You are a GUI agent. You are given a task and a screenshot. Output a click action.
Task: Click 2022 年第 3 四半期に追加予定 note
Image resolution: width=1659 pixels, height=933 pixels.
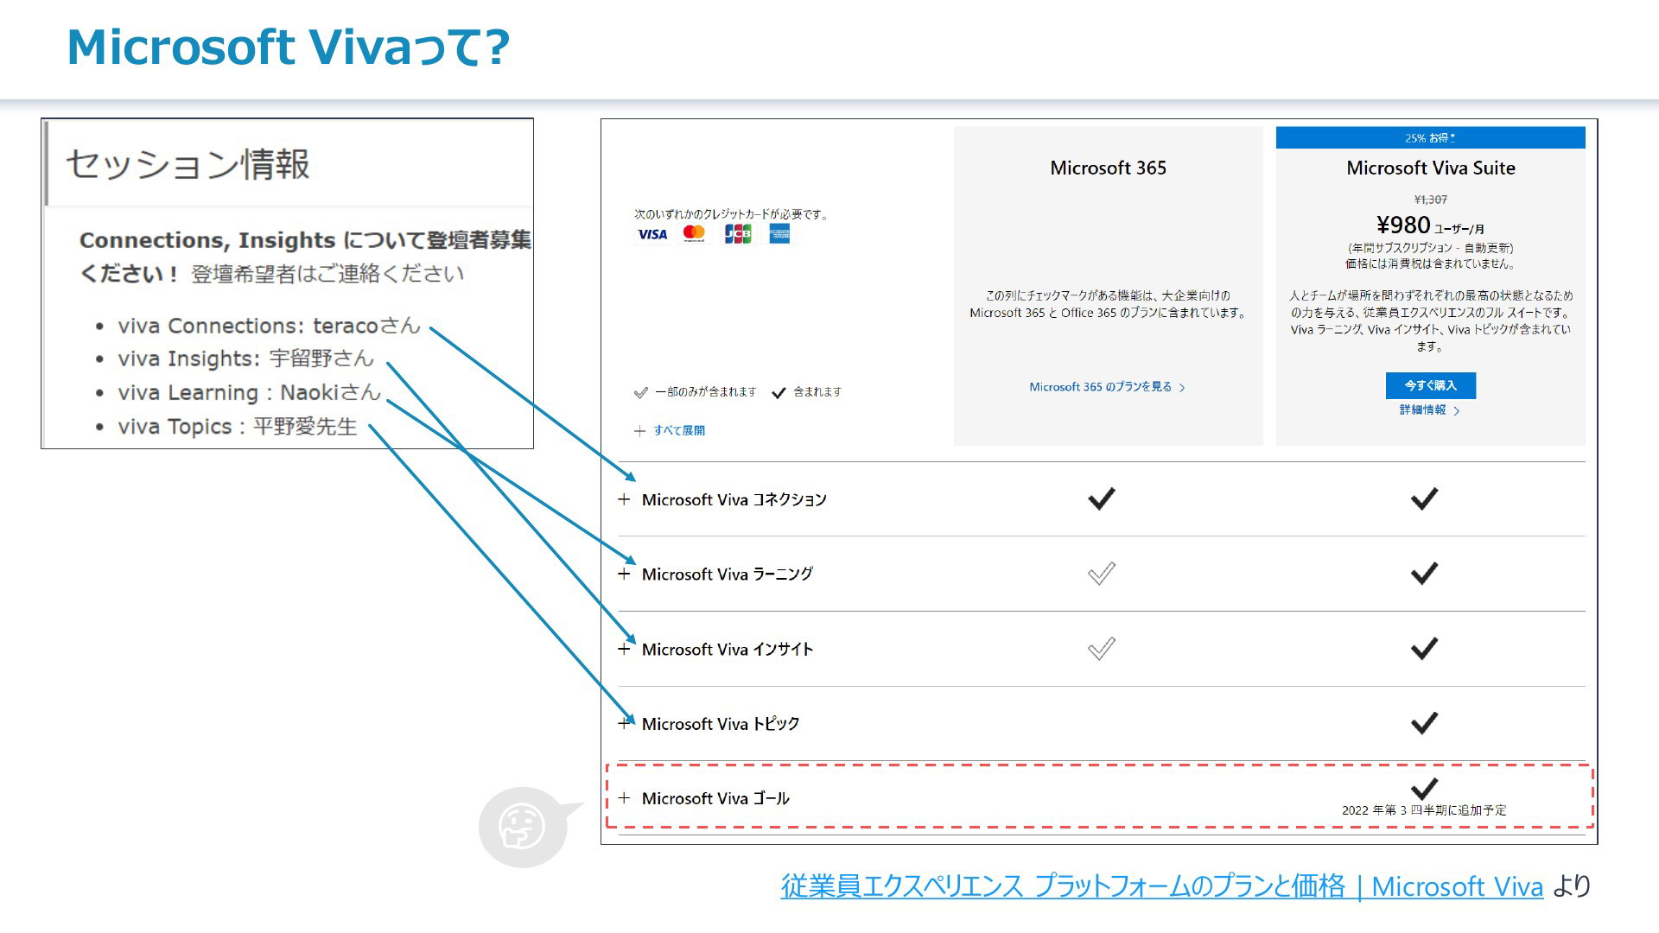pos(1424,810)
